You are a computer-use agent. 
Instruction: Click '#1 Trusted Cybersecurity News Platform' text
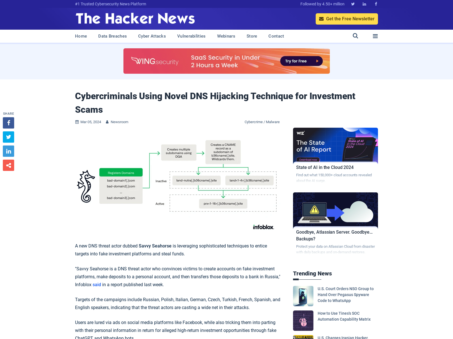tap(111, 4)
